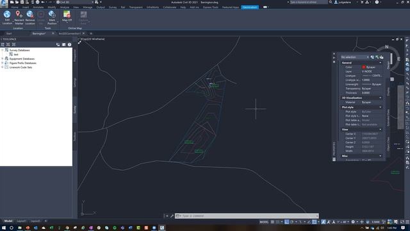Click the Layer value V-NODE
The image size is (410, 231).
tap(367, 71)
